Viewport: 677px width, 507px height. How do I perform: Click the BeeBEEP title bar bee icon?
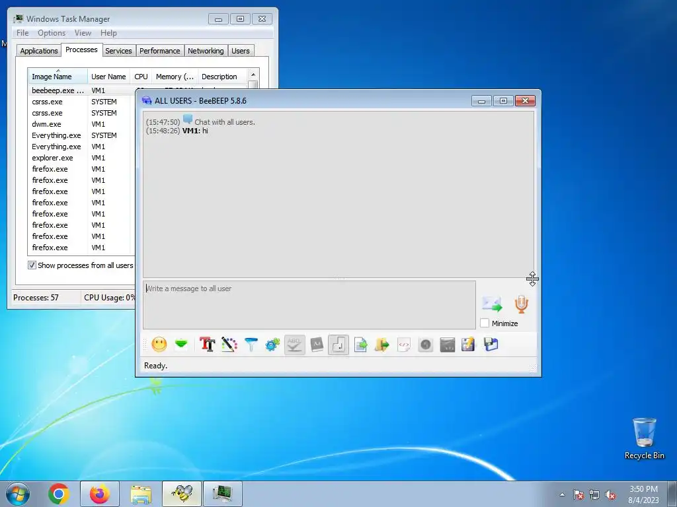click(147, 100)
